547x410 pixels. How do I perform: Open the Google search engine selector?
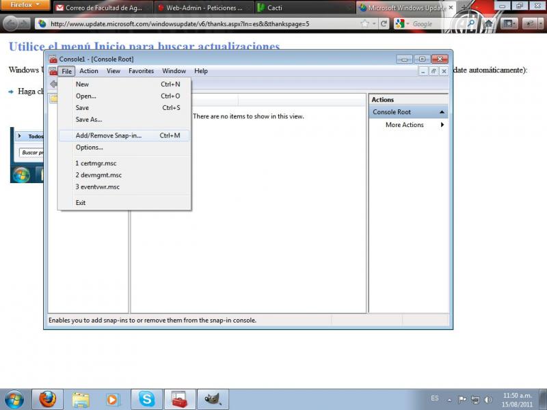[x=403, y=24]
